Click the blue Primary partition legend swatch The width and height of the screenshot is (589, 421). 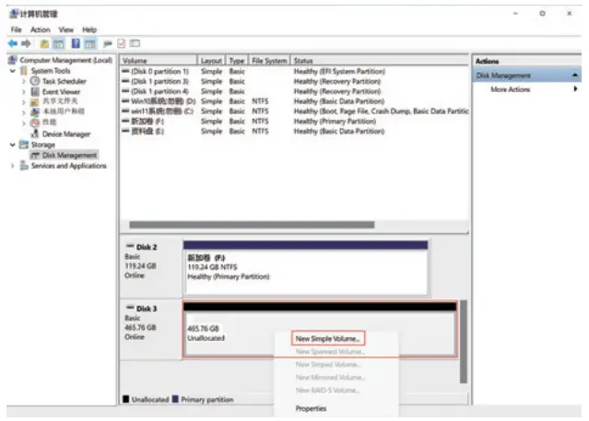click(175, 399)
